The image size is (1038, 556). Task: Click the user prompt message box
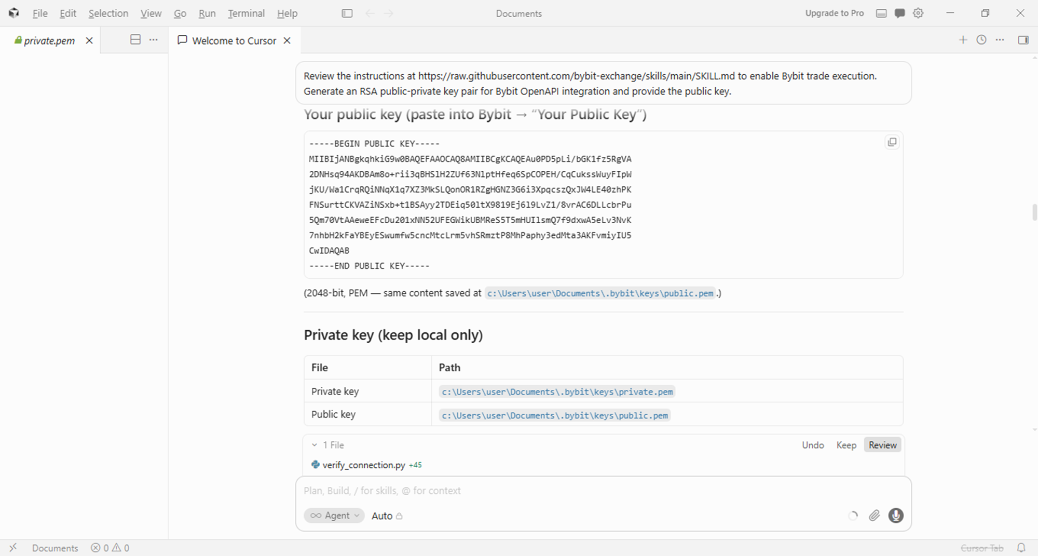click(603, 83)
